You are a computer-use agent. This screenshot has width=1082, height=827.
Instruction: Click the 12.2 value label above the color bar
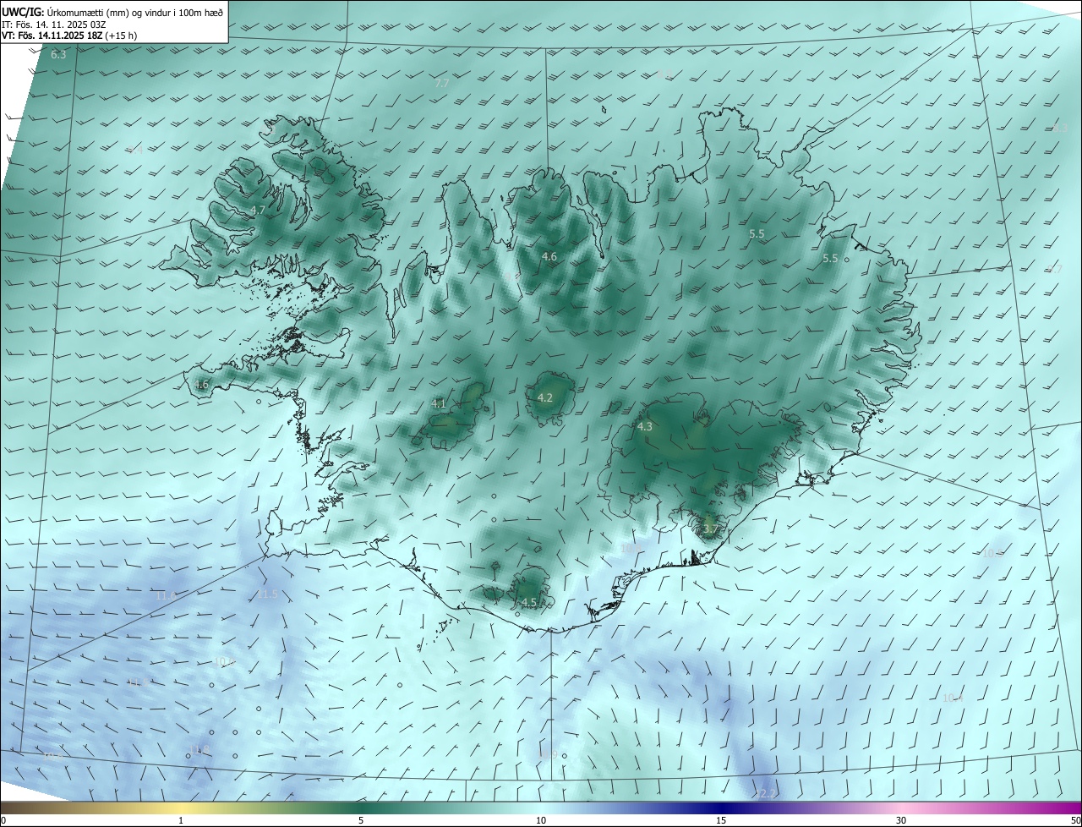point(765,794)
